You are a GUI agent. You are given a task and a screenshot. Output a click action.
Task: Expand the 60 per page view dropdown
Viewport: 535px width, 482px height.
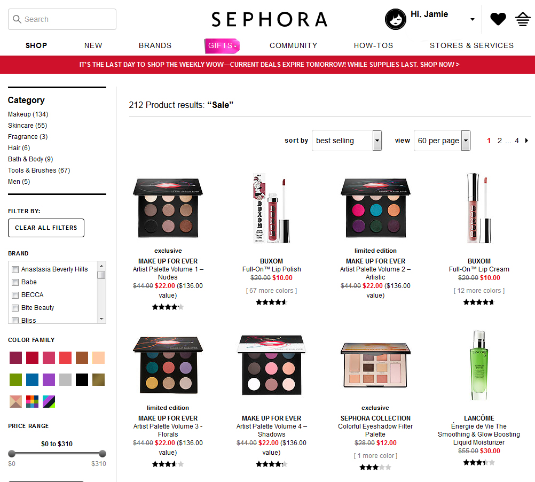coord(442,141)
